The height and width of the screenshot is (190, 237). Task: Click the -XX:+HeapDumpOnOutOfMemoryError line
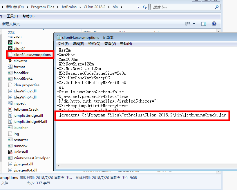pyautogui.click(x=93, y=106)
